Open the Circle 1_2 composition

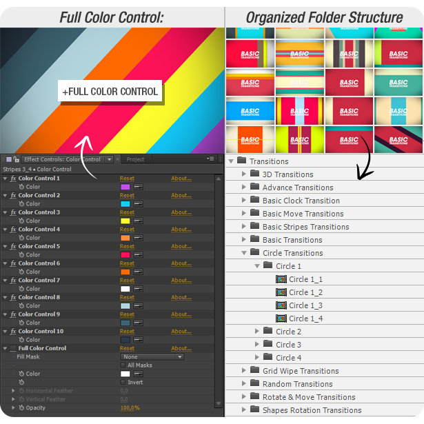tap(305, 292)
